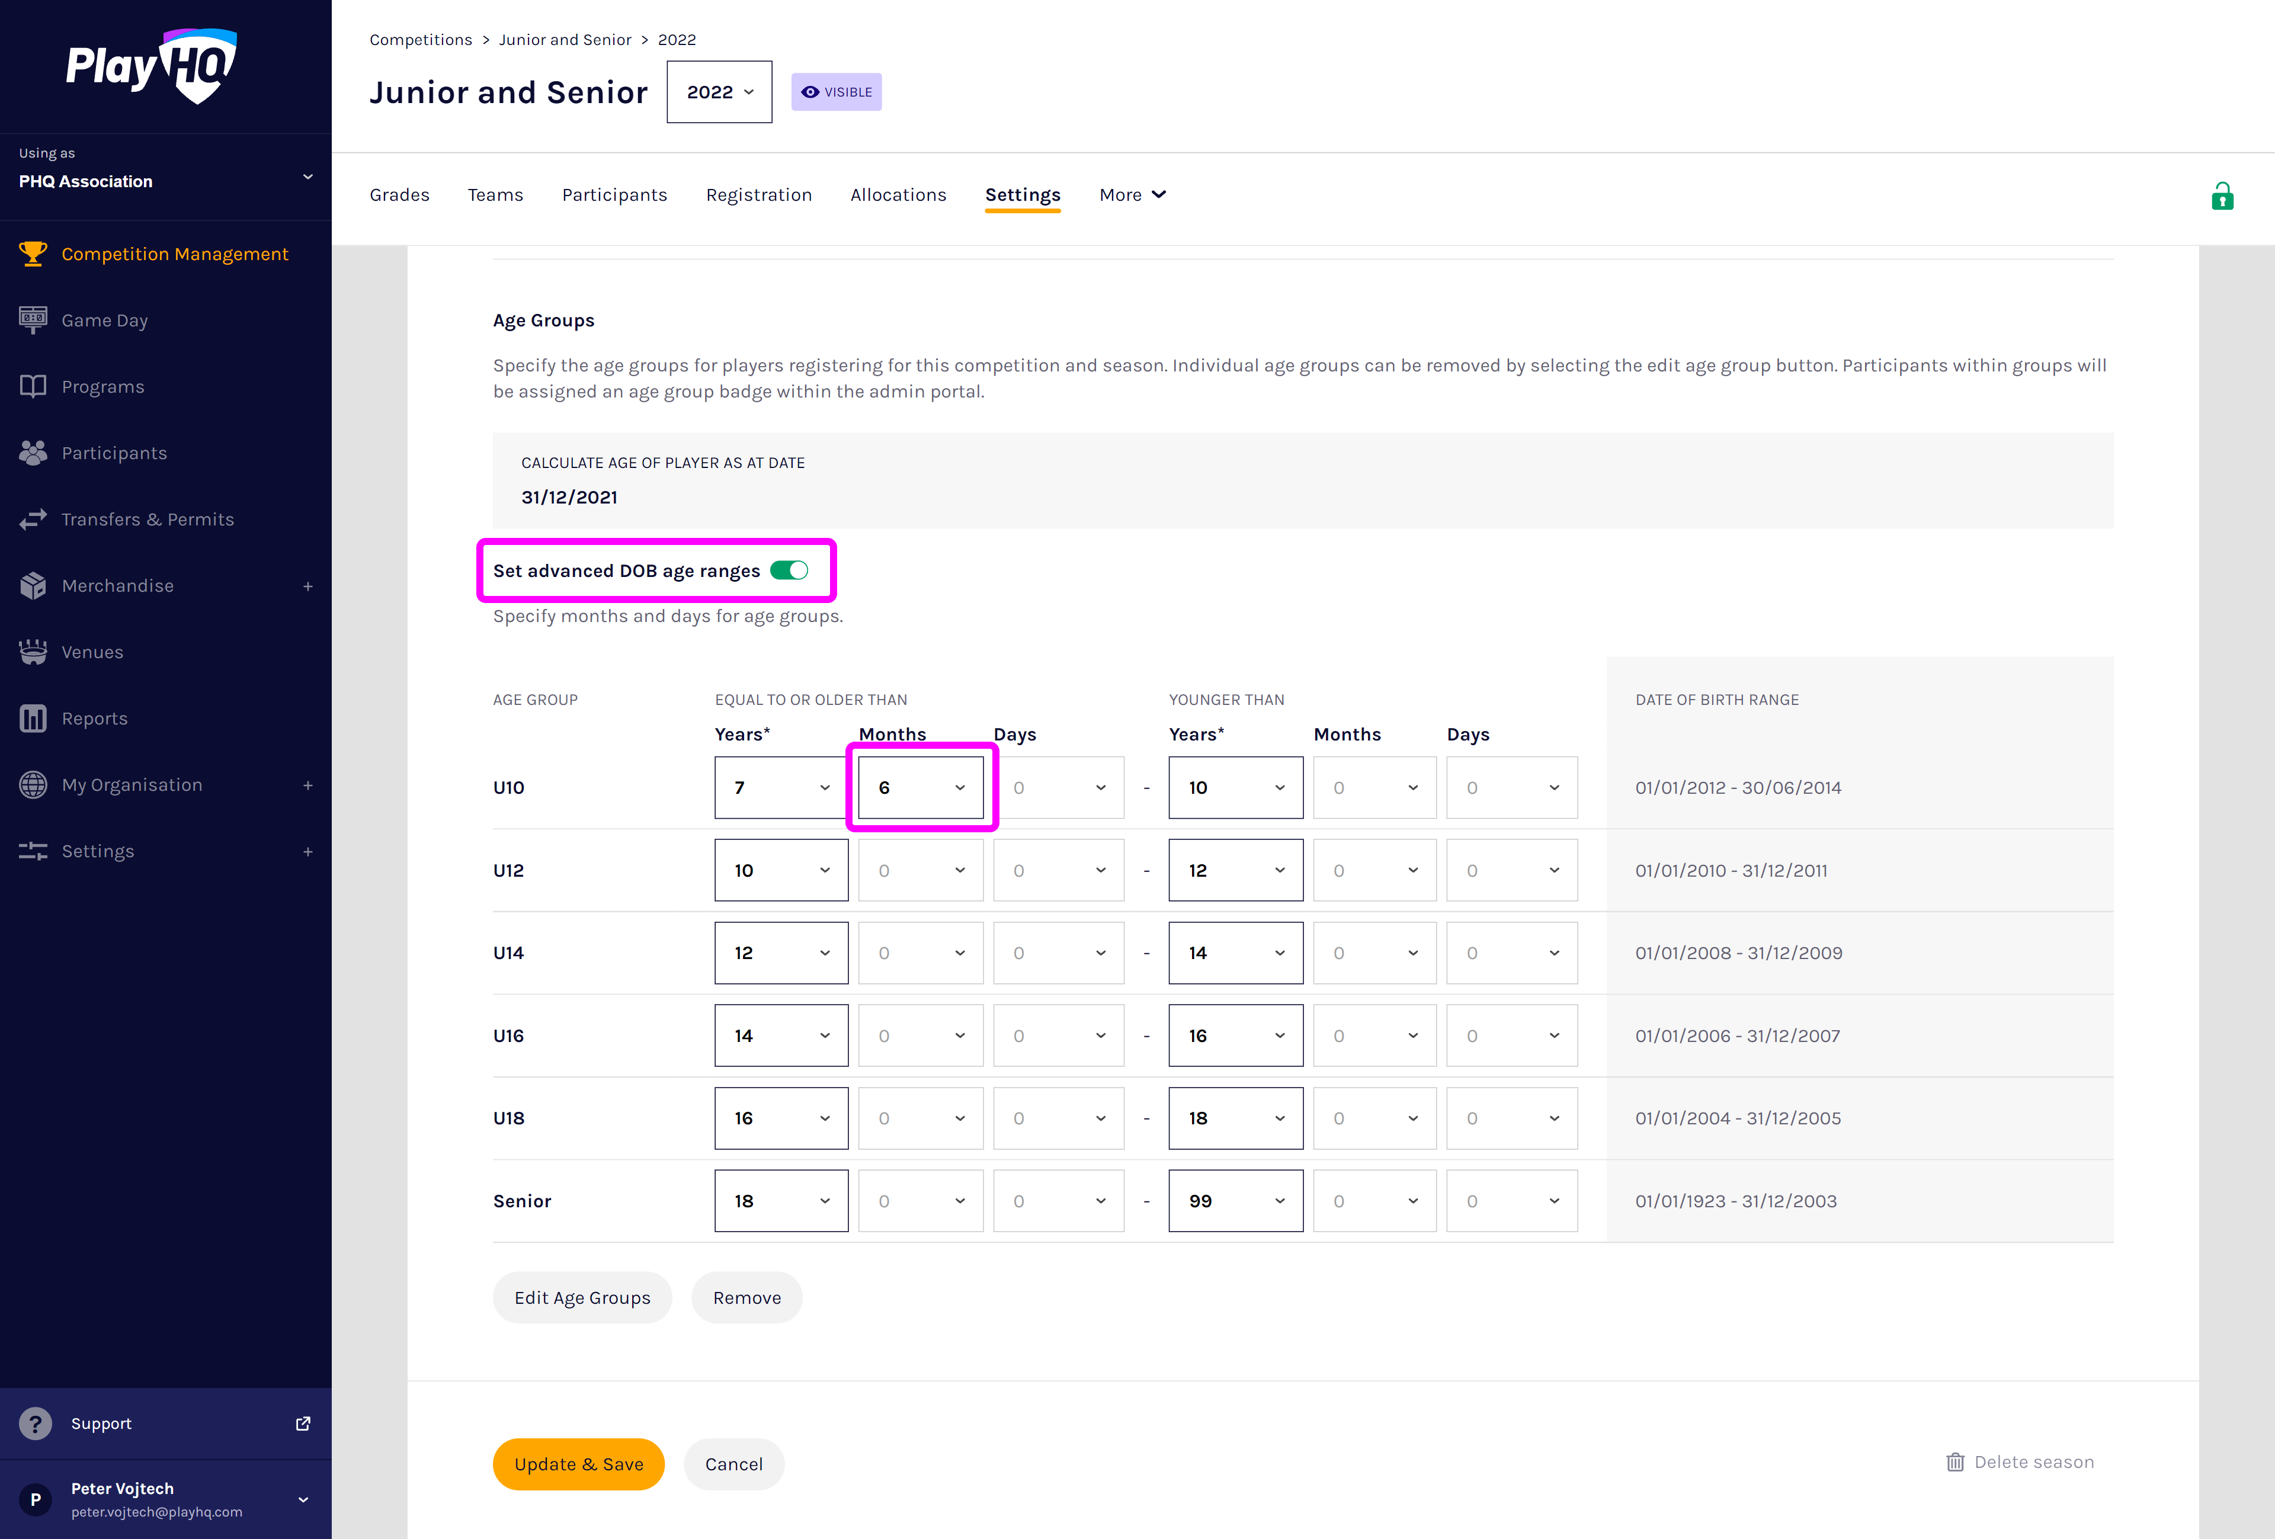2275x1539 pixels.
Task: Click the Delete season trash icon
Action: point(1955,1461)
